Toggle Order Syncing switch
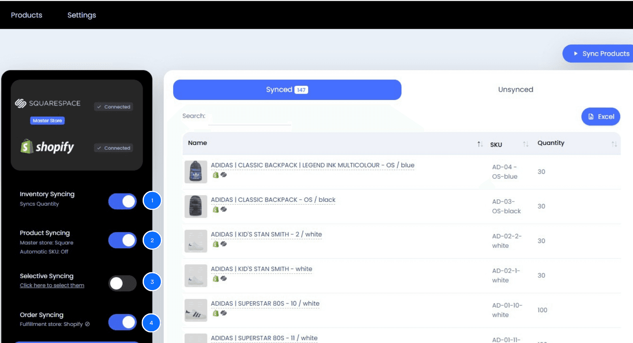This screenshot has height=343, width=633. point(122,322)
